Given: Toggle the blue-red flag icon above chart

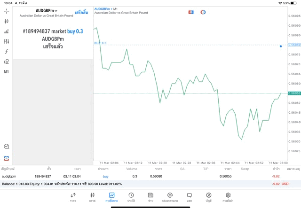Looking at the screenshot, I should [191, 12].
